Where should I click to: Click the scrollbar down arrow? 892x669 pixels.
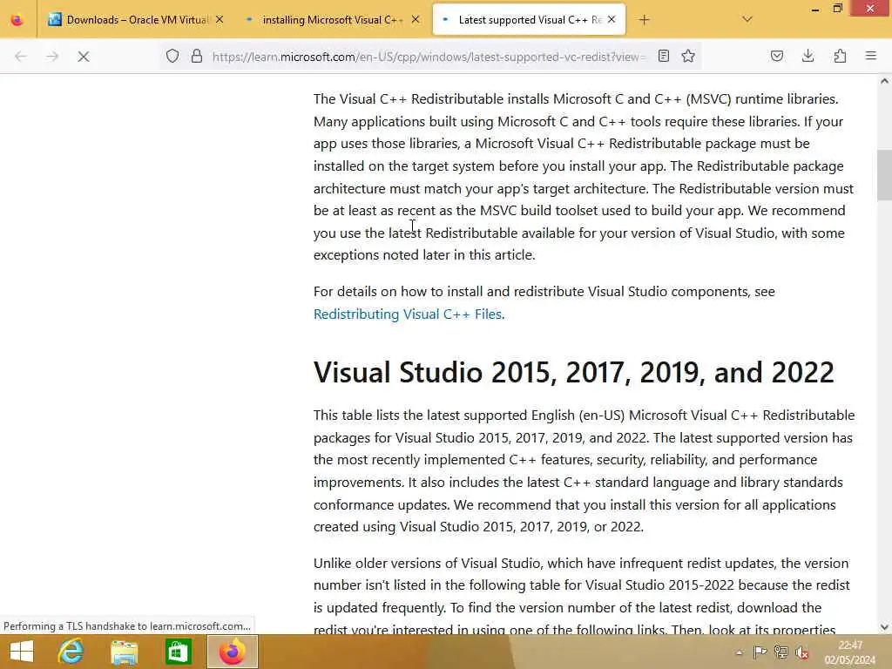click(884, 627)
